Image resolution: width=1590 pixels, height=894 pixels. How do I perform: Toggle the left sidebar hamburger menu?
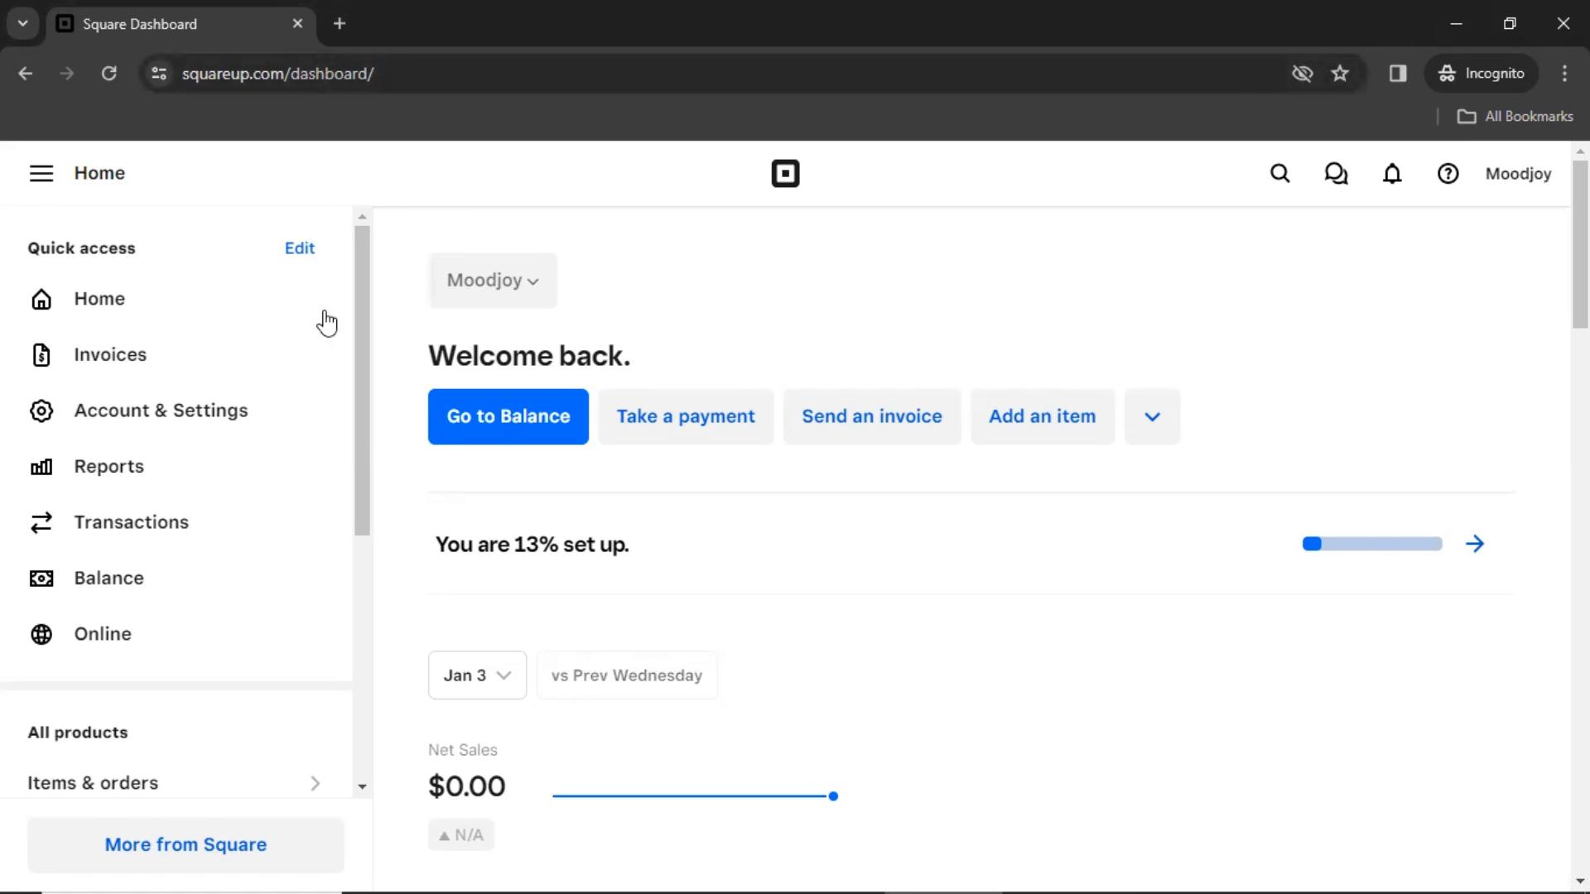click(41, 172)
